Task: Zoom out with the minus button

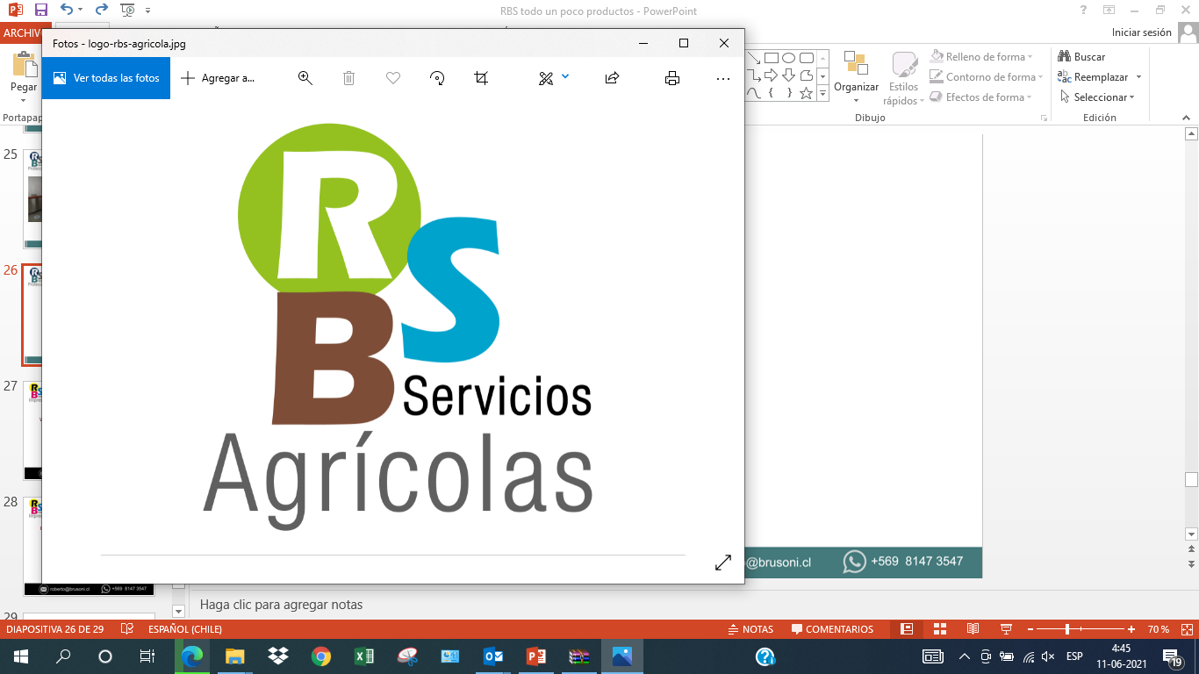Action: click(1030, 629)
